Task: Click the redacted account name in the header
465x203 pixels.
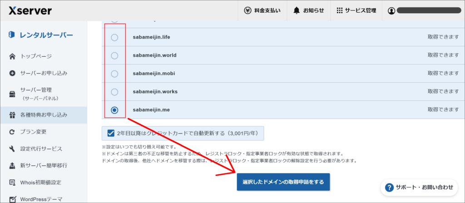Action: point(429,11)
